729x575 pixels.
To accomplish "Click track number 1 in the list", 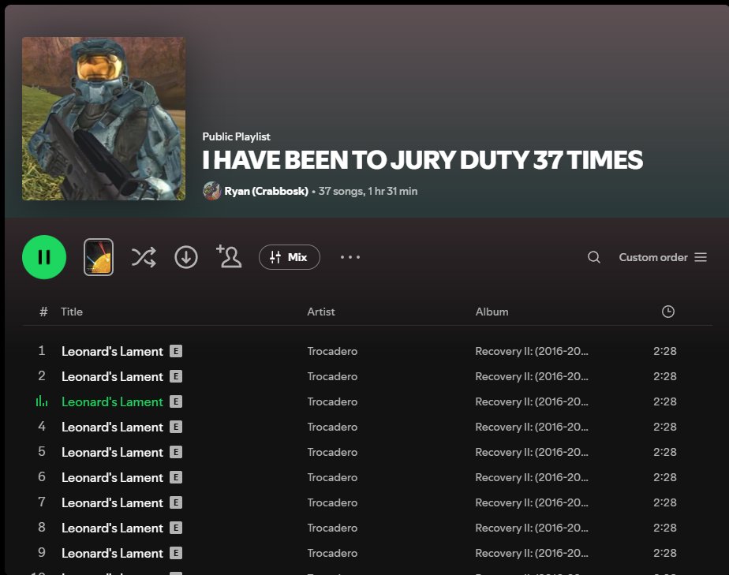I will pos(42,350).
